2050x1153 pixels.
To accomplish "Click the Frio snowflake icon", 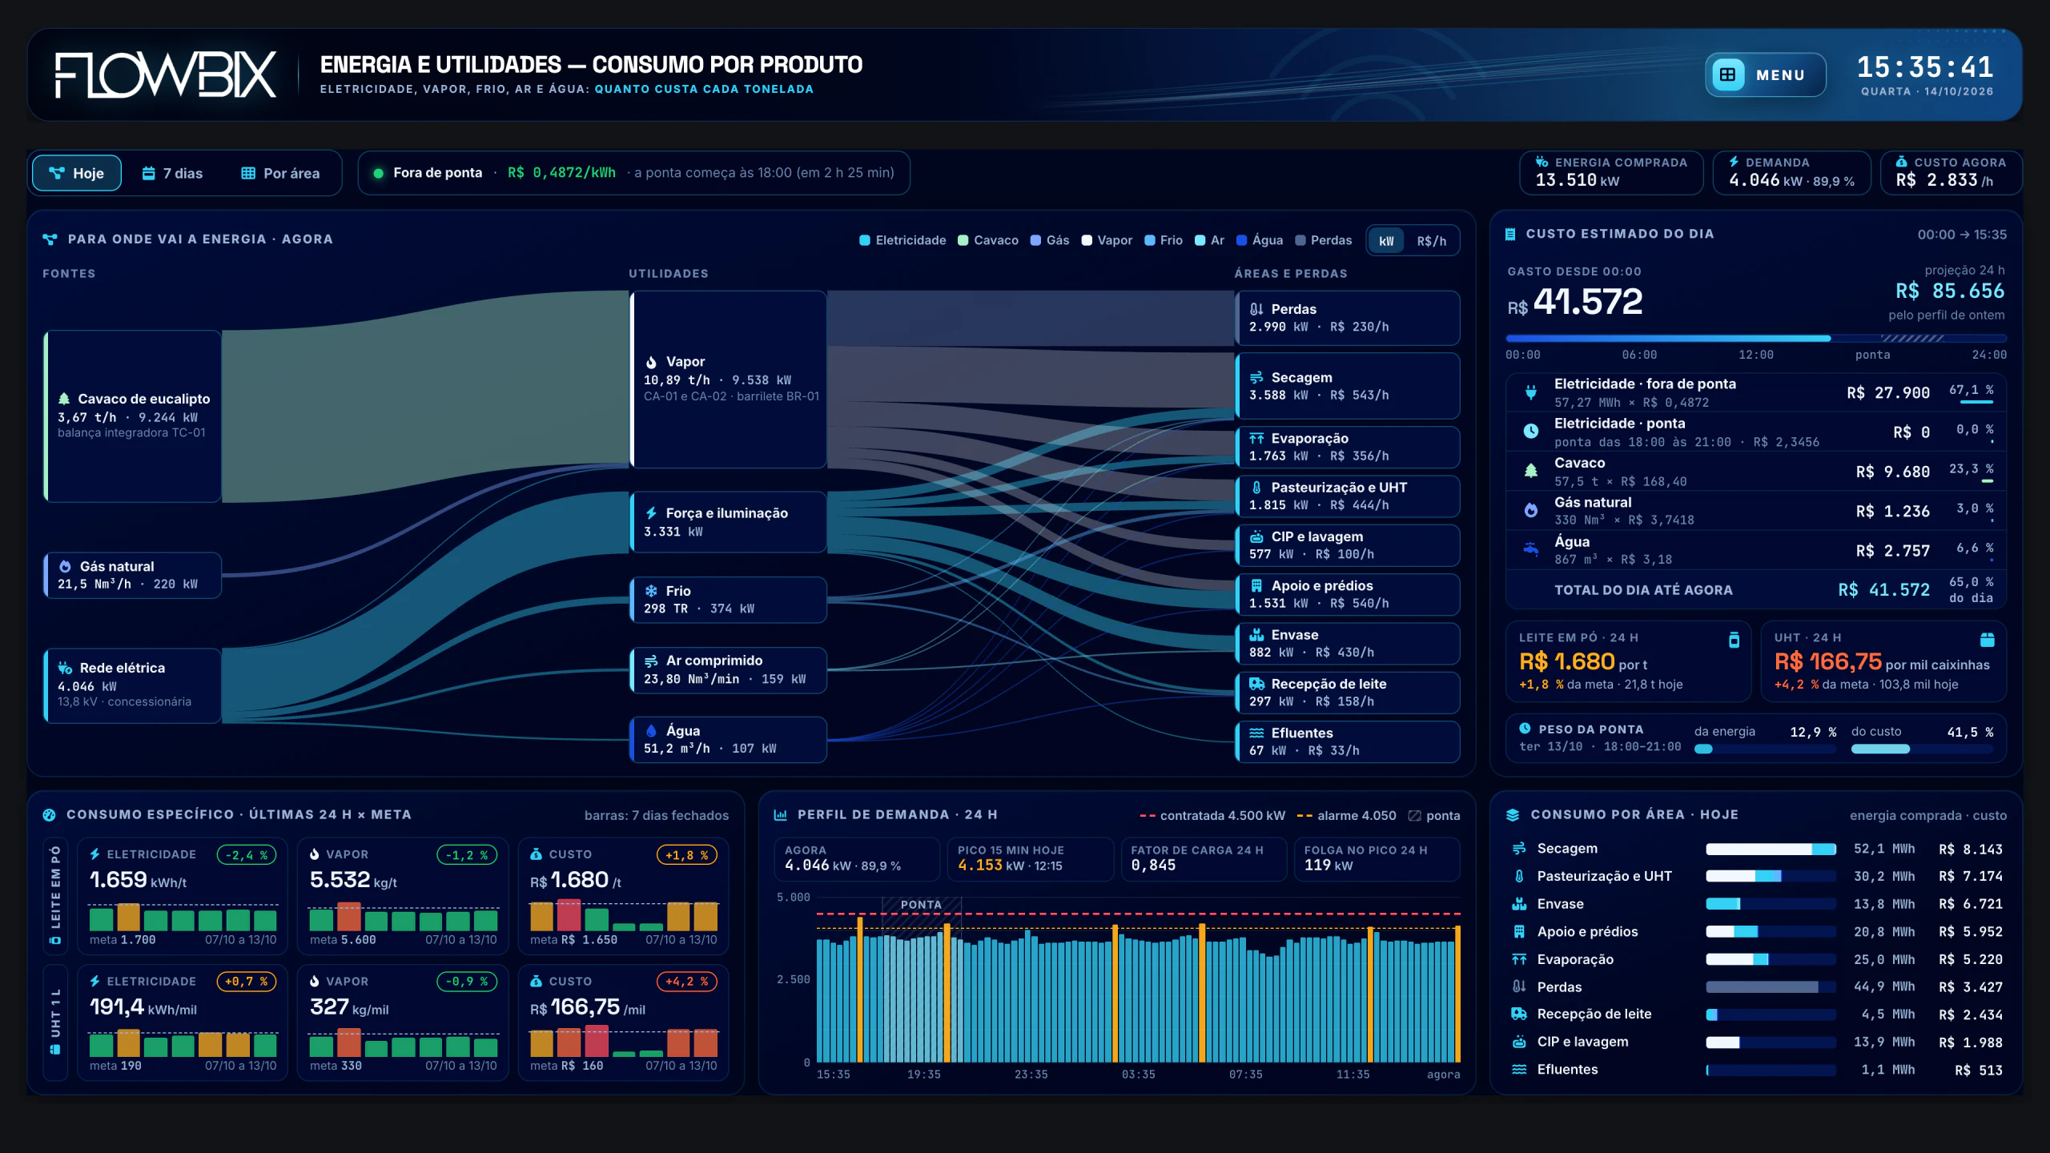I will click(x=651, y=591).
